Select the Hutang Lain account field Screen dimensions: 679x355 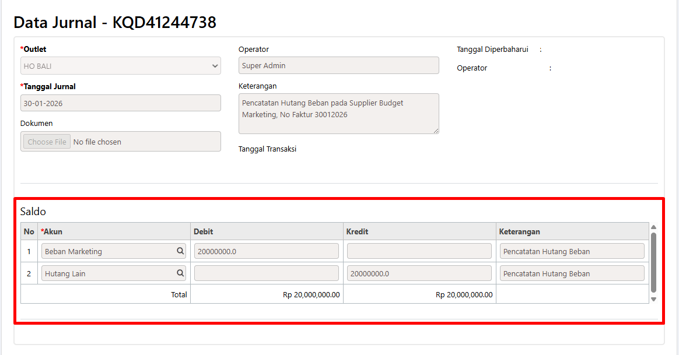(x=108, y=273)
